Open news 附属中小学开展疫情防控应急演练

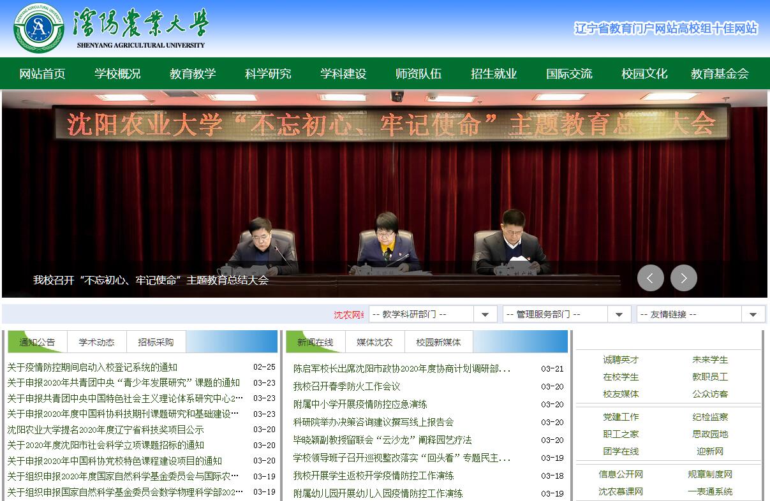360,404
